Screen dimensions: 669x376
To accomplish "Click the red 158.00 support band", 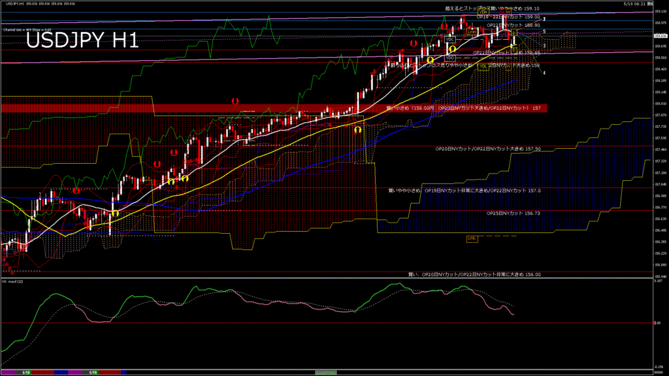I will click(x=274, y=108).
